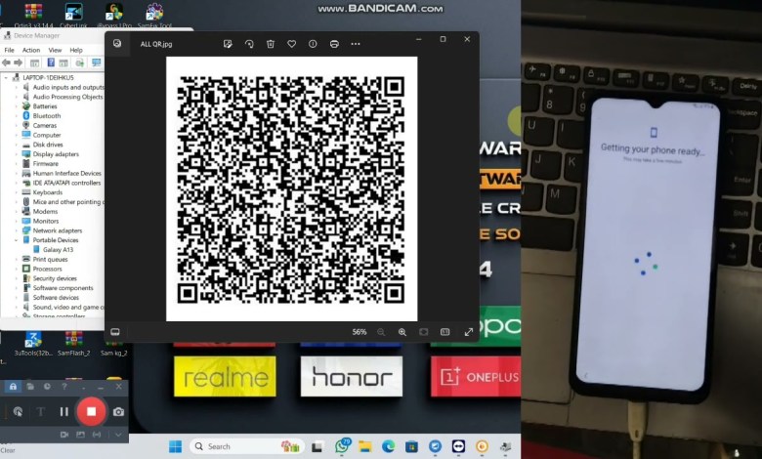The height and width of the screenshot is (459, 762).
Task: Collapse the Portable Devices node
Action: click(x=16, y=240)
